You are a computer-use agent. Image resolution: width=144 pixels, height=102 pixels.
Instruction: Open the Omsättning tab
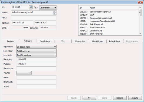click(97, 41)
